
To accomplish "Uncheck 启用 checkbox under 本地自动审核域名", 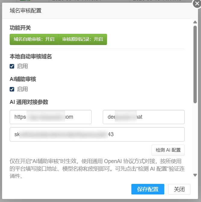I will coord(12,66).
